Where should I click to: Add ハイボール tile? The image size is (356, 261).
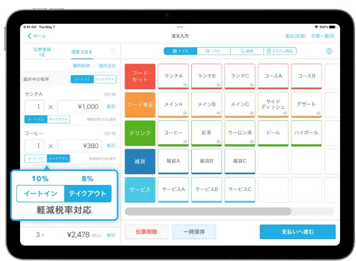(307, 133)
